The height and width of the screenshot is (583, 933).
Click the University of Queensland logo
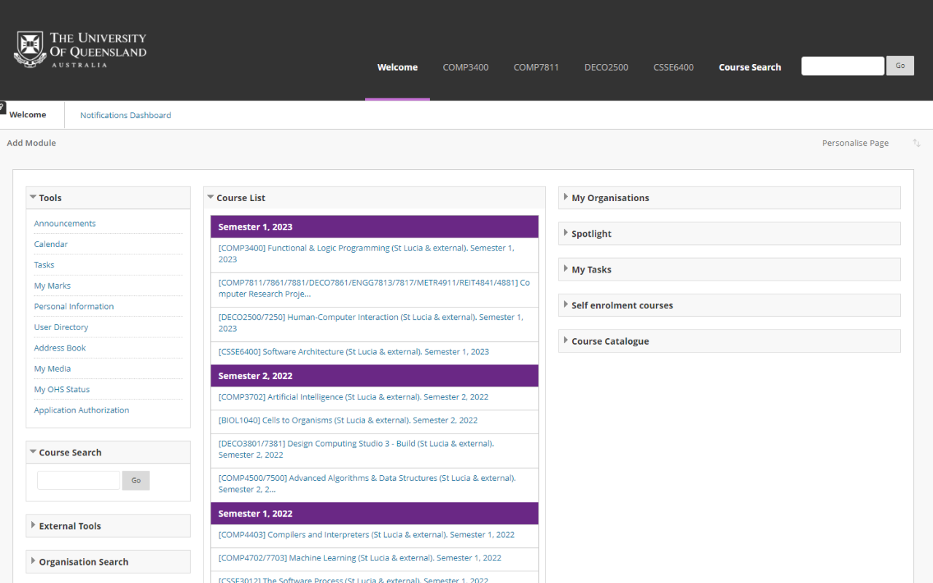[80, 50]
